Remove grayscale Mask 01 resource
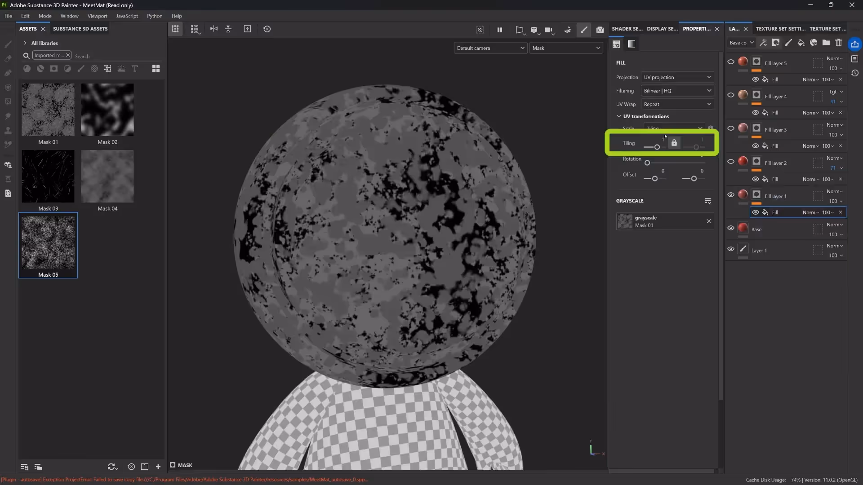The height and width of the screenshot is (485, 863). coord(709,221)
